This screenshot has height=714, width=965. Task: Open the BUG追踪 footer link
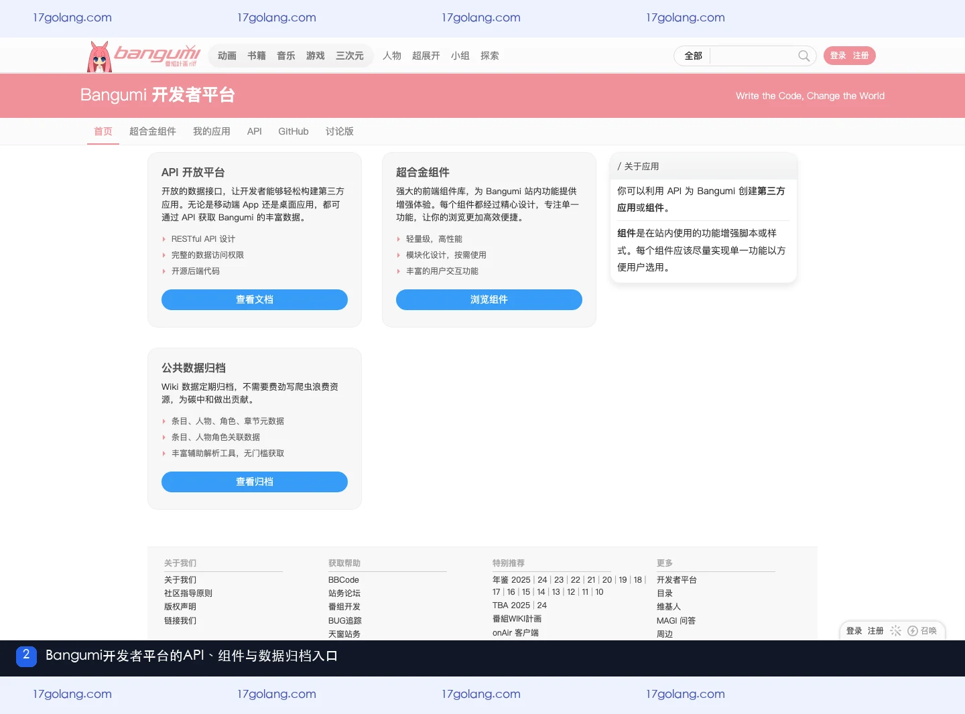click(344, 621)
